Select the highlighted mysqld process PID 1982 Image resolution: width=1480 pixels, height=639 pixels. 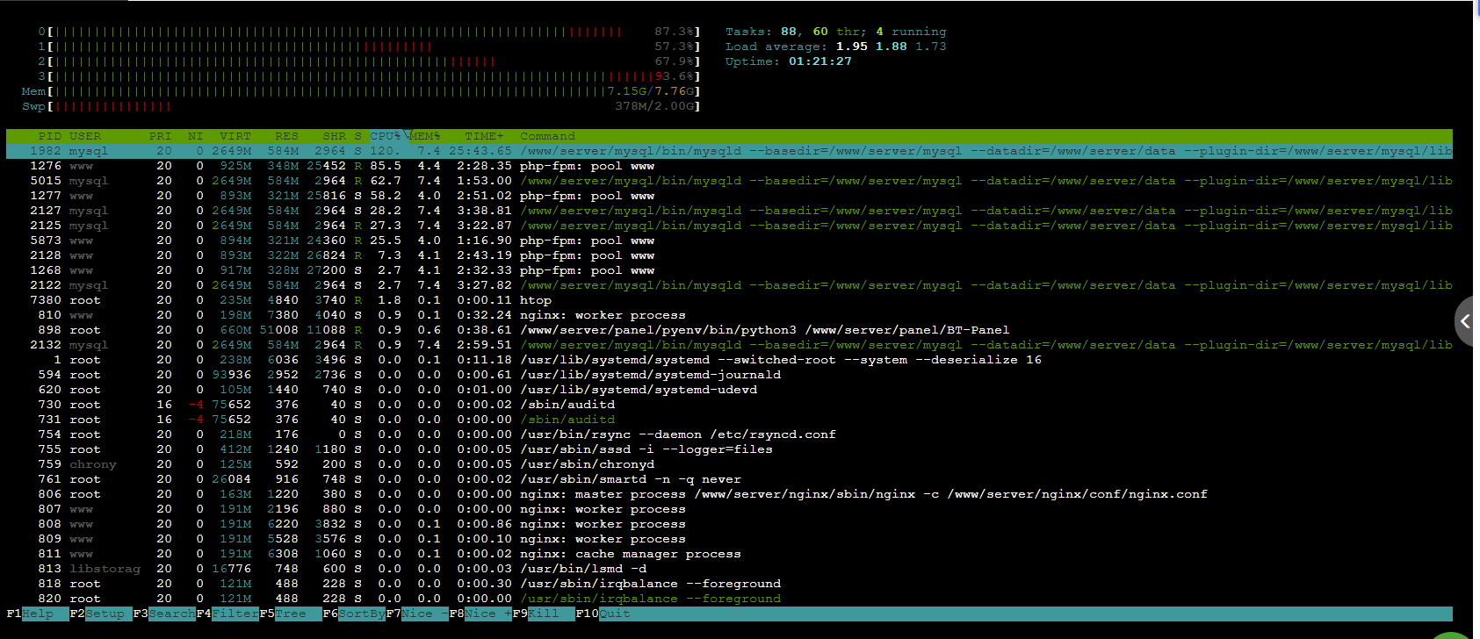(729, 151)
